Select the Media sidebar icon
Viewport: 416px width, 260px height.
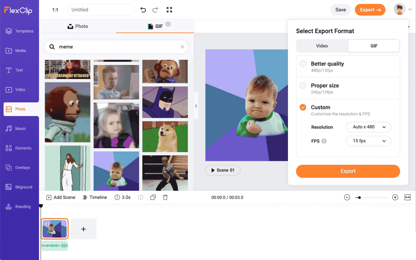coord(19,51)
